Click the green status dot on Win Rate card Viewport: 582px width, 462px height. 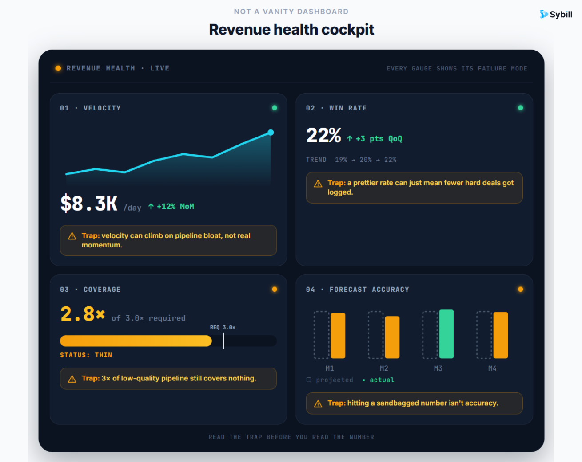pyautogui.click(x=521, y=108)
